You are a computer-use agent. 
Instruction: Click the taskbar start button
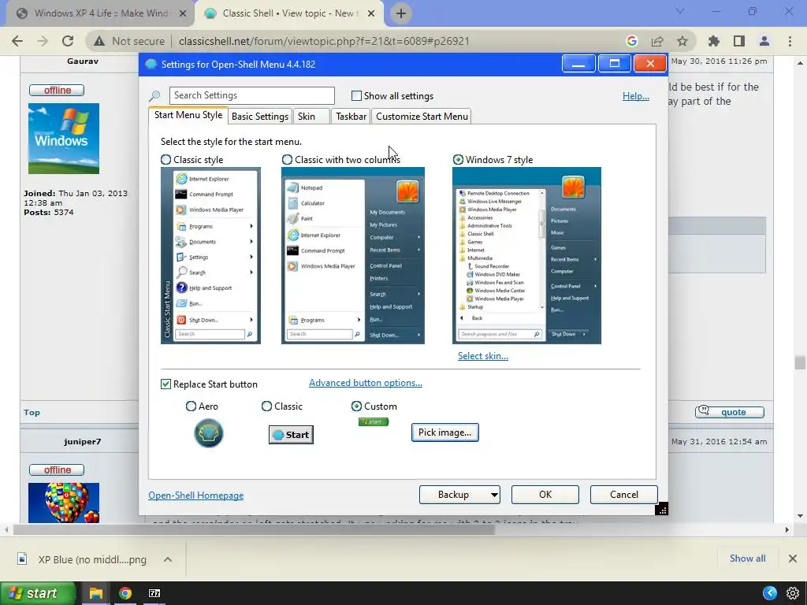(x=38, y=593)
